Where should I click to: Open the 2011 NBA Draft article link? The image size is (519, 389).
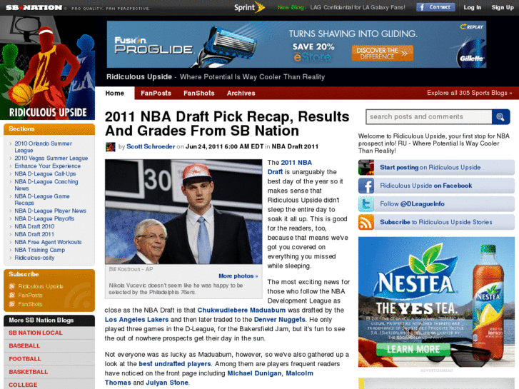click(x=290, y=167)
